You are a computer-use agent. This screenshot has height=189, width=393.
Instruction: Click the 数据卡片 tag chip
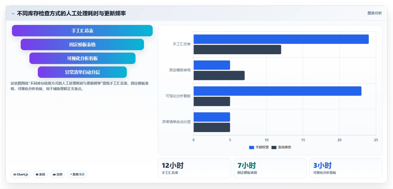pos(77,174)
